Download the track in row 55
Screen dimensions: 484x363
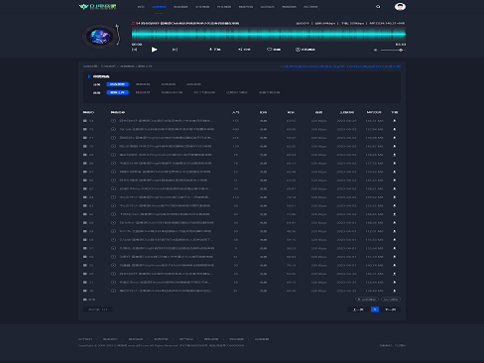394,265
